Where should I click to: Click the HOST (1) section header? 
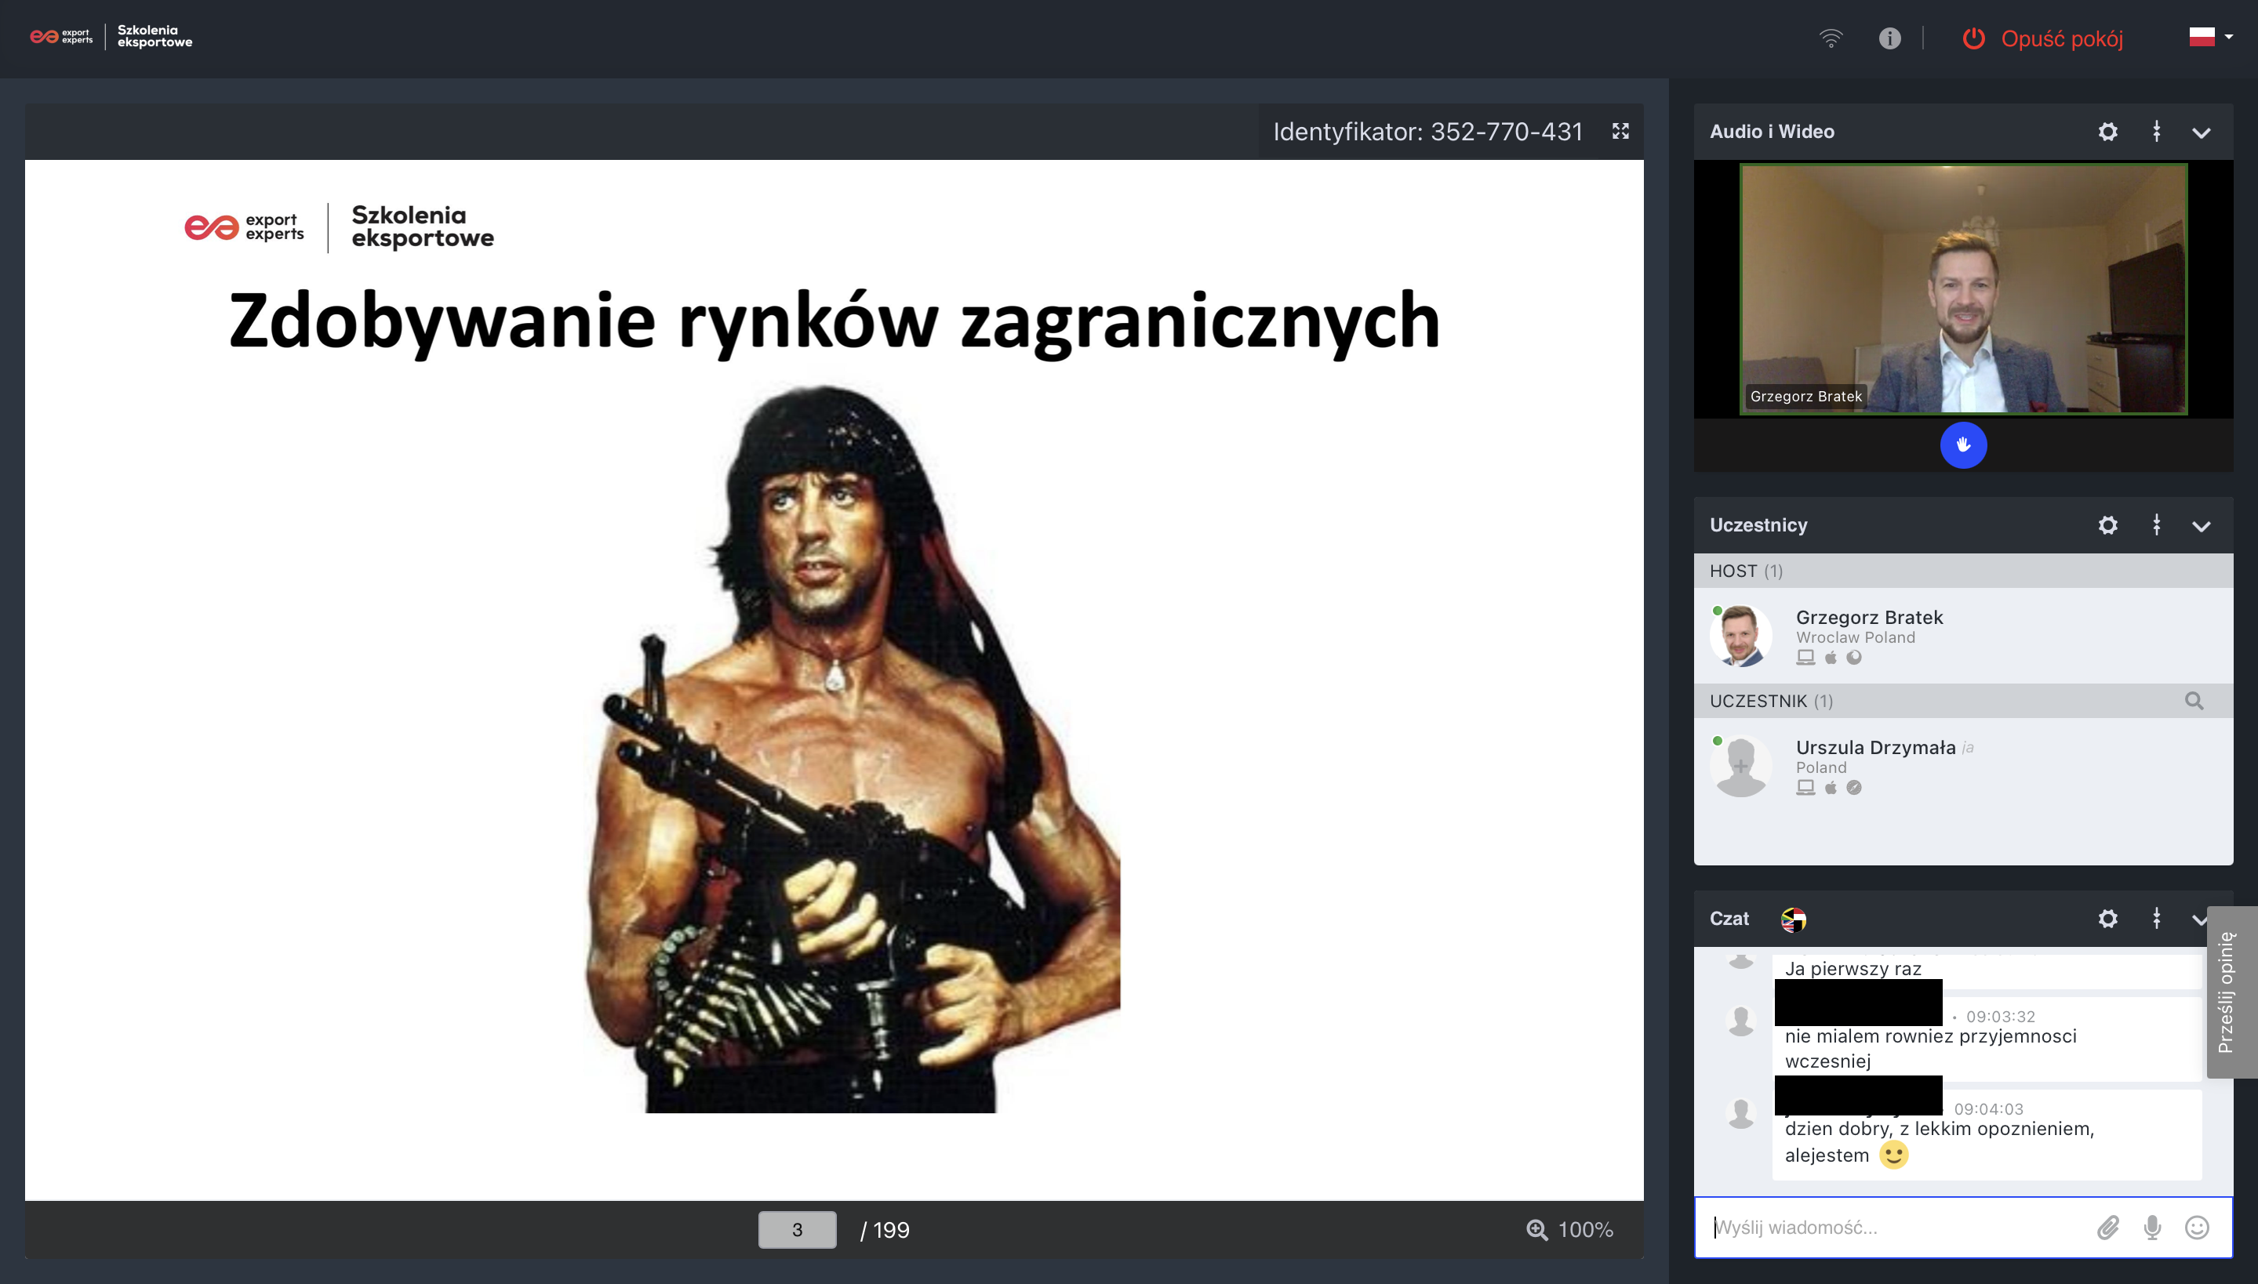[x=1962, y=571]
